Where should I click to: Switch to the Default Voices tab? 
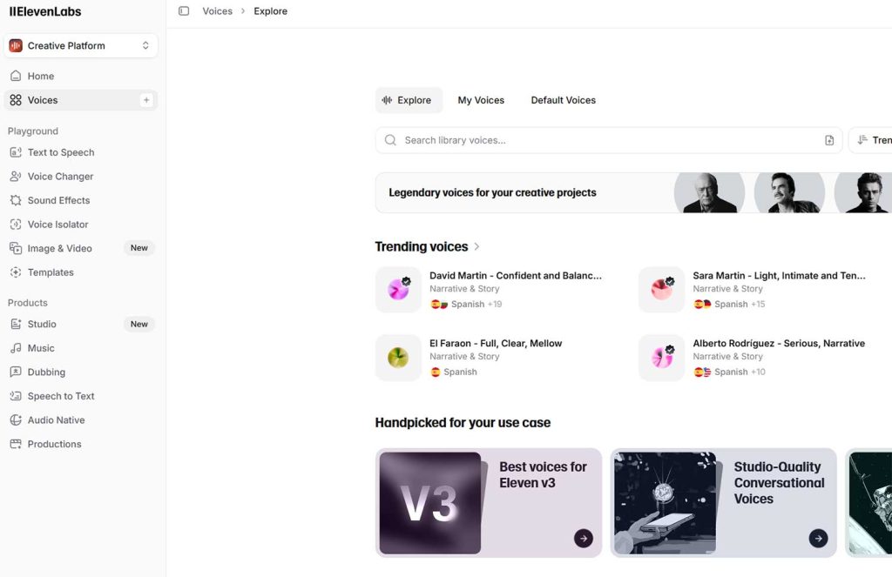coord(564,100)
